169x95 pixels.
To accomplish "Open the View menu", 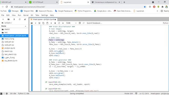I will point(13,15).
